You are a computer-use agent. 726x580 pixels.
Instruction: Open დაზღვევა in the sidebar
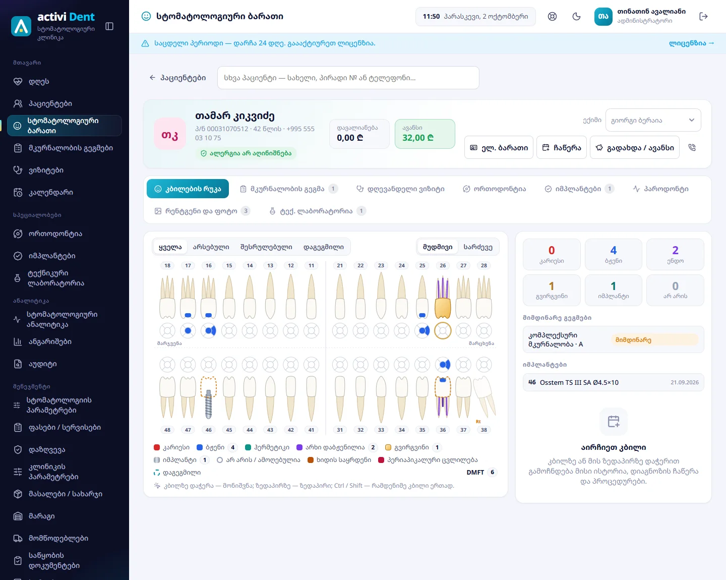pyautogui.click(x=65, y=449)
